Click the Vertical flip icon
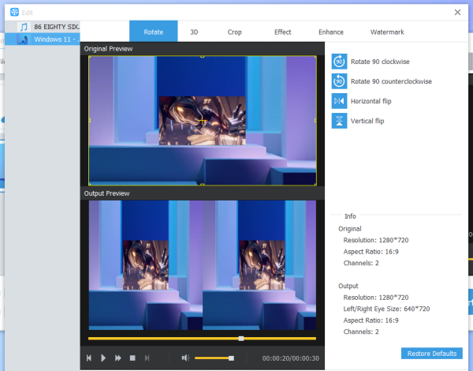 339,121
